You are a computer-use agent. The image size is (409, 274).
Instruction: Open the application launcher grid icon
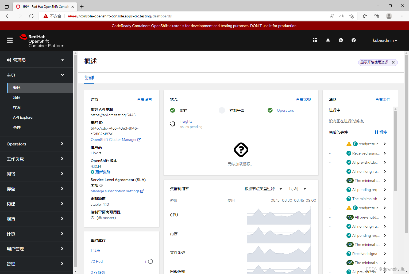pyautogui.click(x=315, y=40)
